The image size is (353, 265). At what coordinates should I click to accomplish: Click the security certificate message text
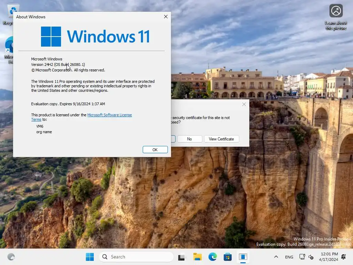coord(201,120)
